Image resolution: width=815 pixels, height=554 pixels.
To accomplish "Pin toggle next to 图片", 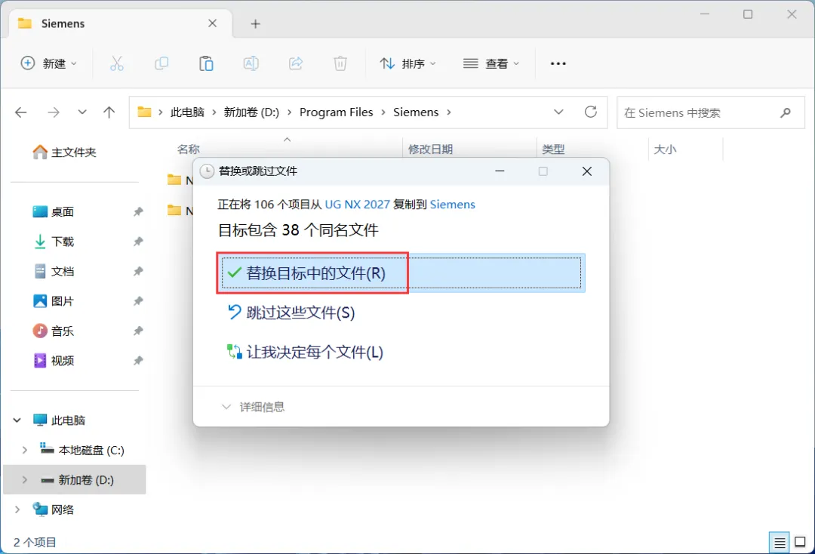I will 138,301.
